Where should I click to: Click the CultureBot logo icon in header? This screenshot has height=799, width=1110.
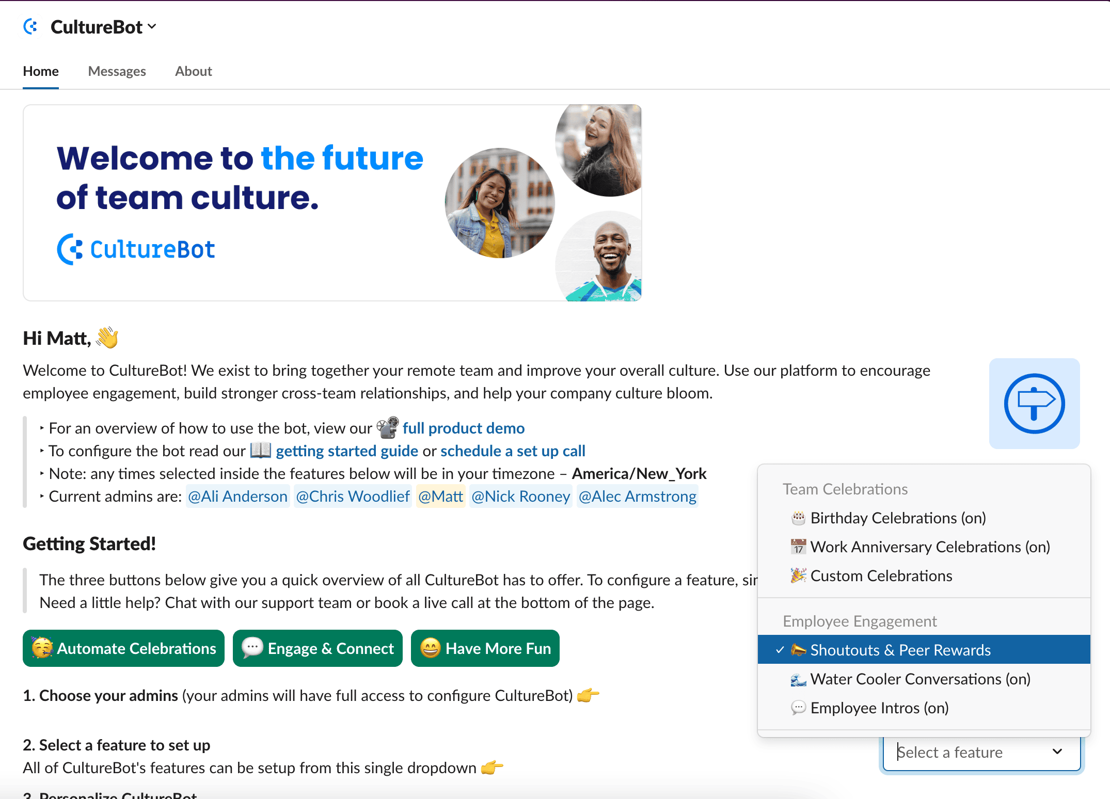click(31, 26)
